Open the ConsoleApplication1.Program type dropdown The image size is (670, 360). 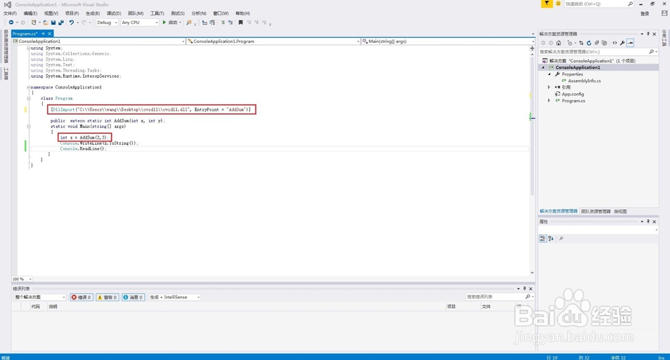[273, 42]
